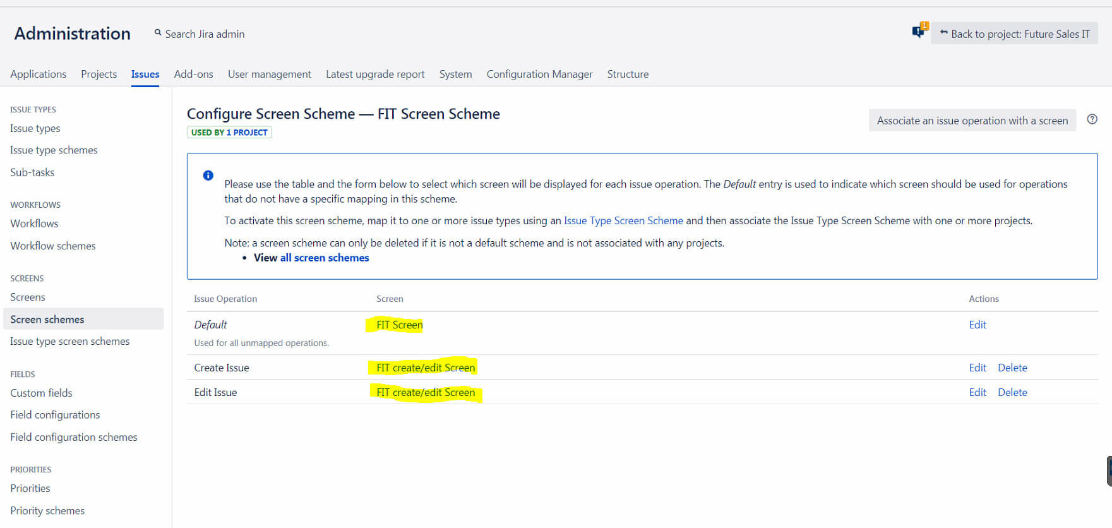The height and width of the screenshot is (528, 1112).
Task: Switch to the Projects tab
Action: tap(99, 74)
